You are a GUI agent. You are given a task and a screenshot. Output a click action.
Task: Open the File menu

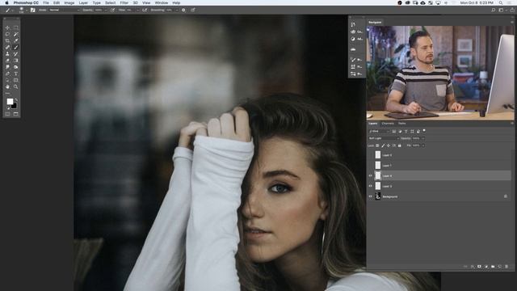[46, 2]
